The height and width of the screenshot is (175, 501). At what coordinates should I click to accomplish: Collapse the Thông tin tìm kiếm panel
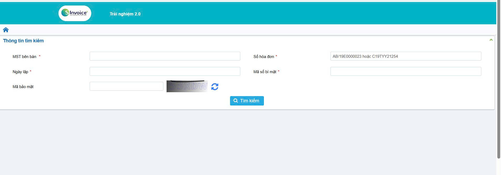pyautogui.click(x=491, y=40)
